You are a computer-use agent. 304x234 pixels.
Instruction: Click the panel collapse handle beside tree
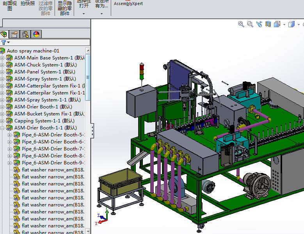(x=92, y=131)
